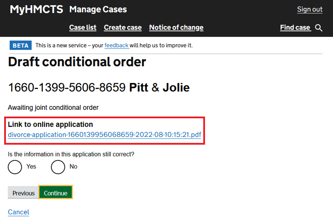Cancel the draft conditional order
This screenshot has width=333, height=222.
[x=18, y=212]
